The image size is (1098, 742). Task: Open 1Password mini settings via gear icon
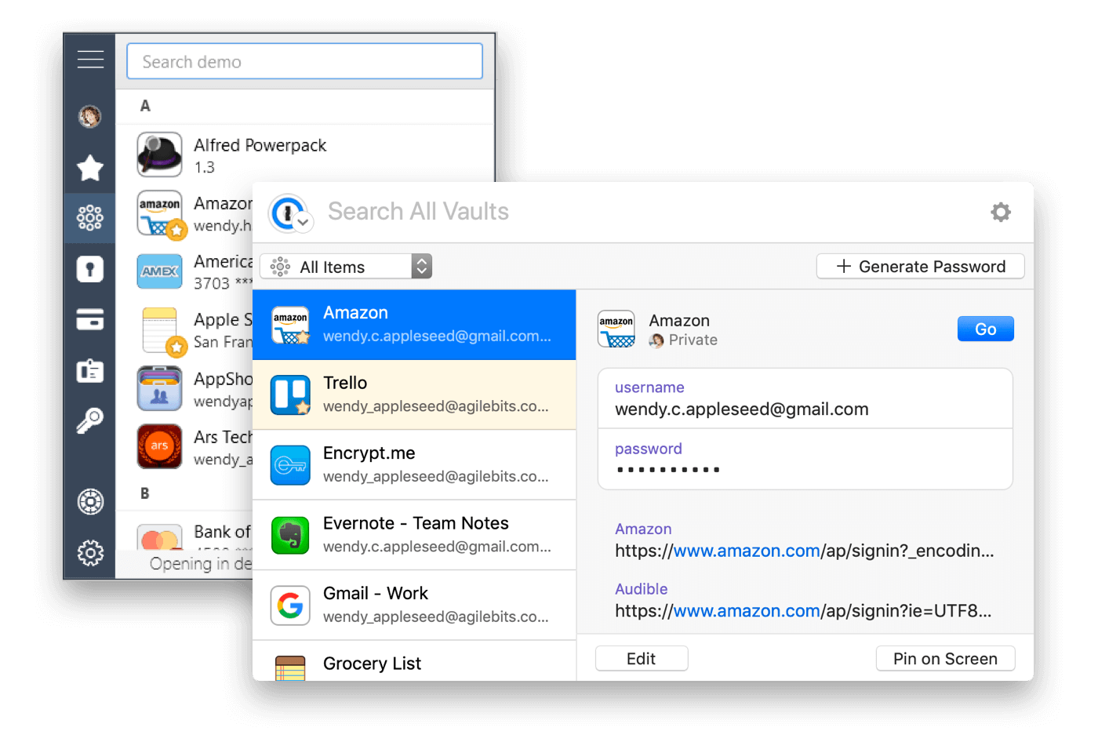click(x=1001, y=212)
